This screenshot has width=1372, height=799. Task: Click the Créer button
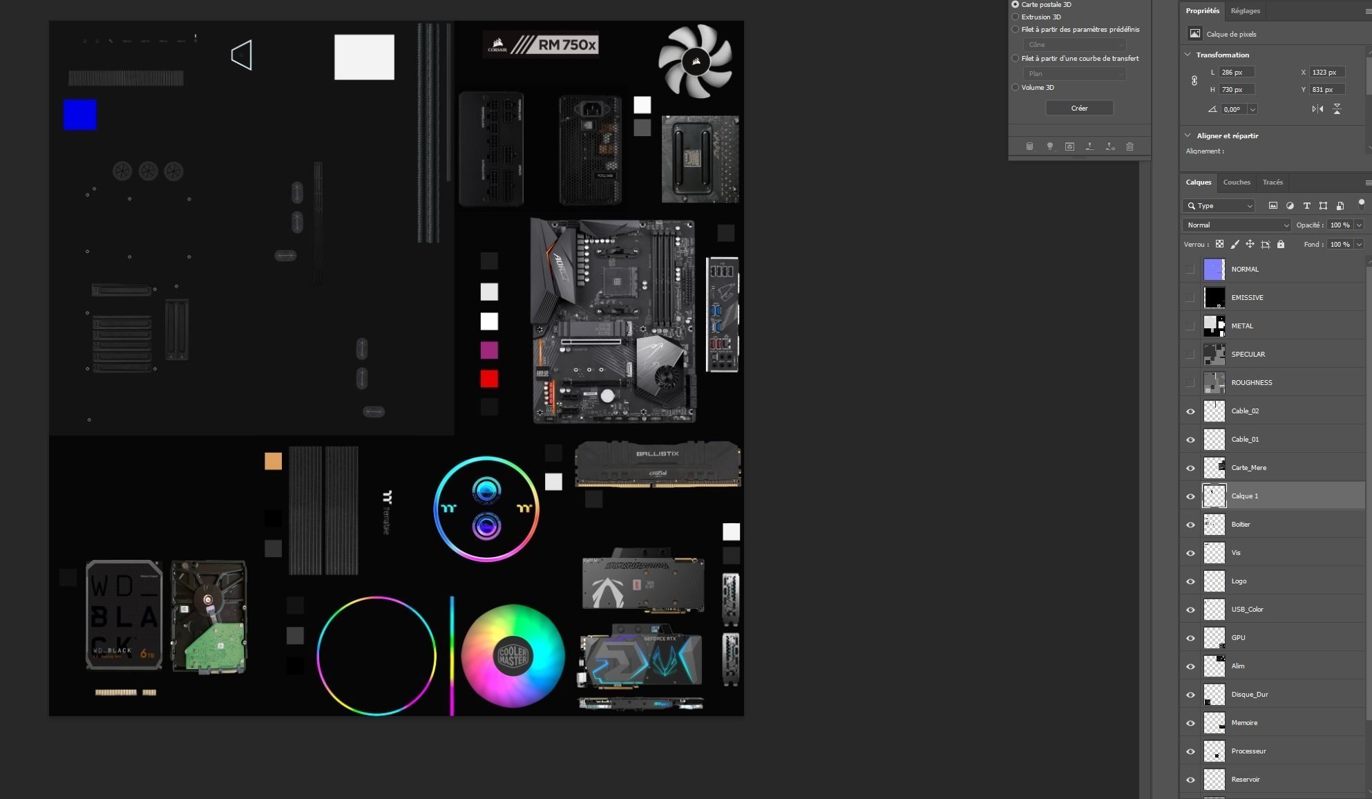(1079, 108)
